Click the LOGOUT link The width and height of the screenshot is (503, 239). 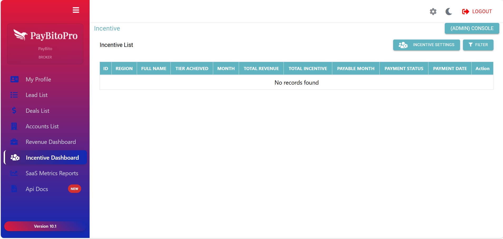pos(477,12)
